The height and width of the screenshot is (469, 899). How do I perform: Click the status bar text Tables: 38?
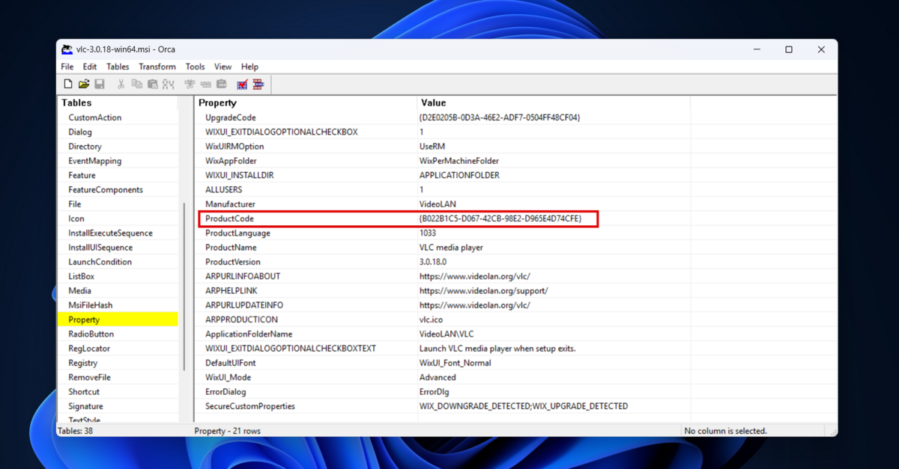point(76,431)
